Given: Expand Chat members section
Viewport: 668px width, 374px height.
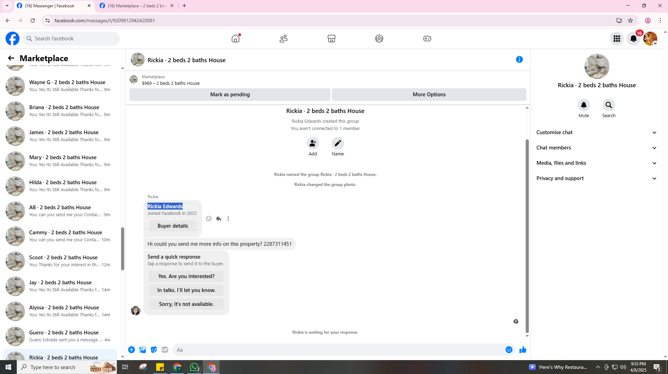Looking at the screenshot, I should (x=597, y=148).
